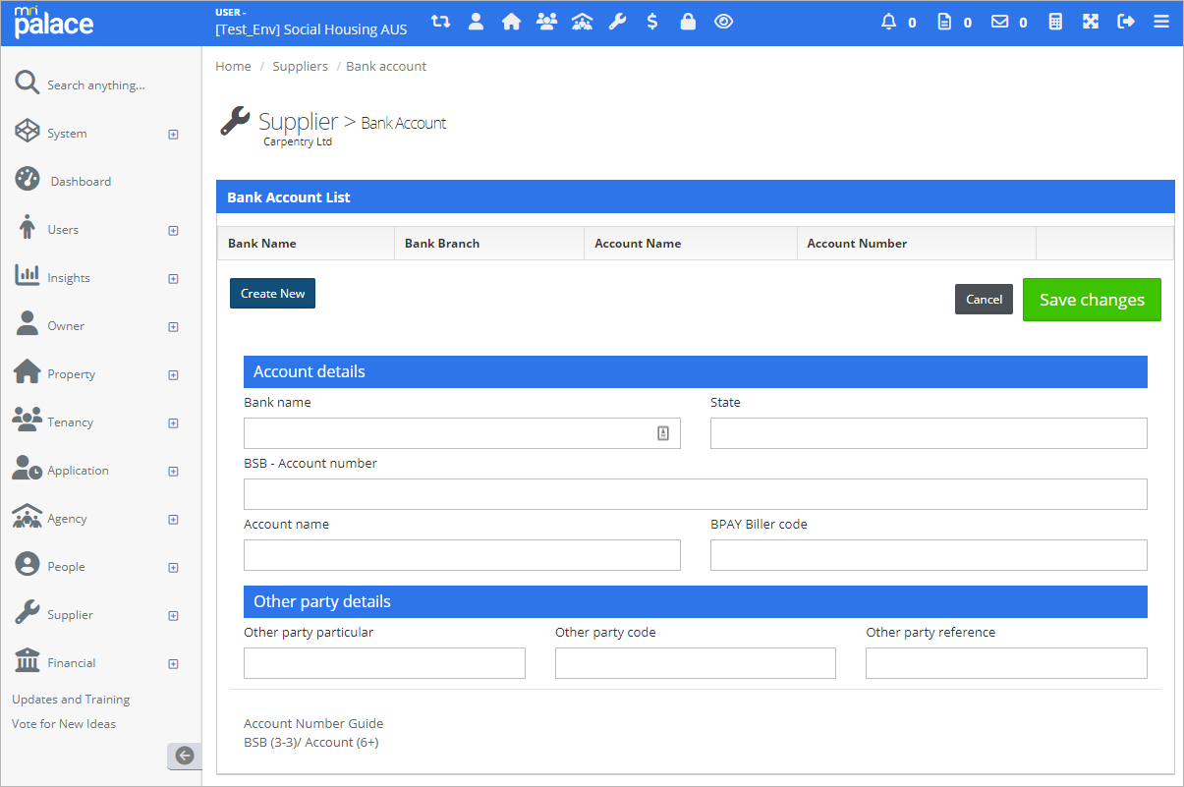Screen dimensions: 1184x787
Task: Open Insights in the sidebar
Action: pyautogui.click(x=69, y=278)
